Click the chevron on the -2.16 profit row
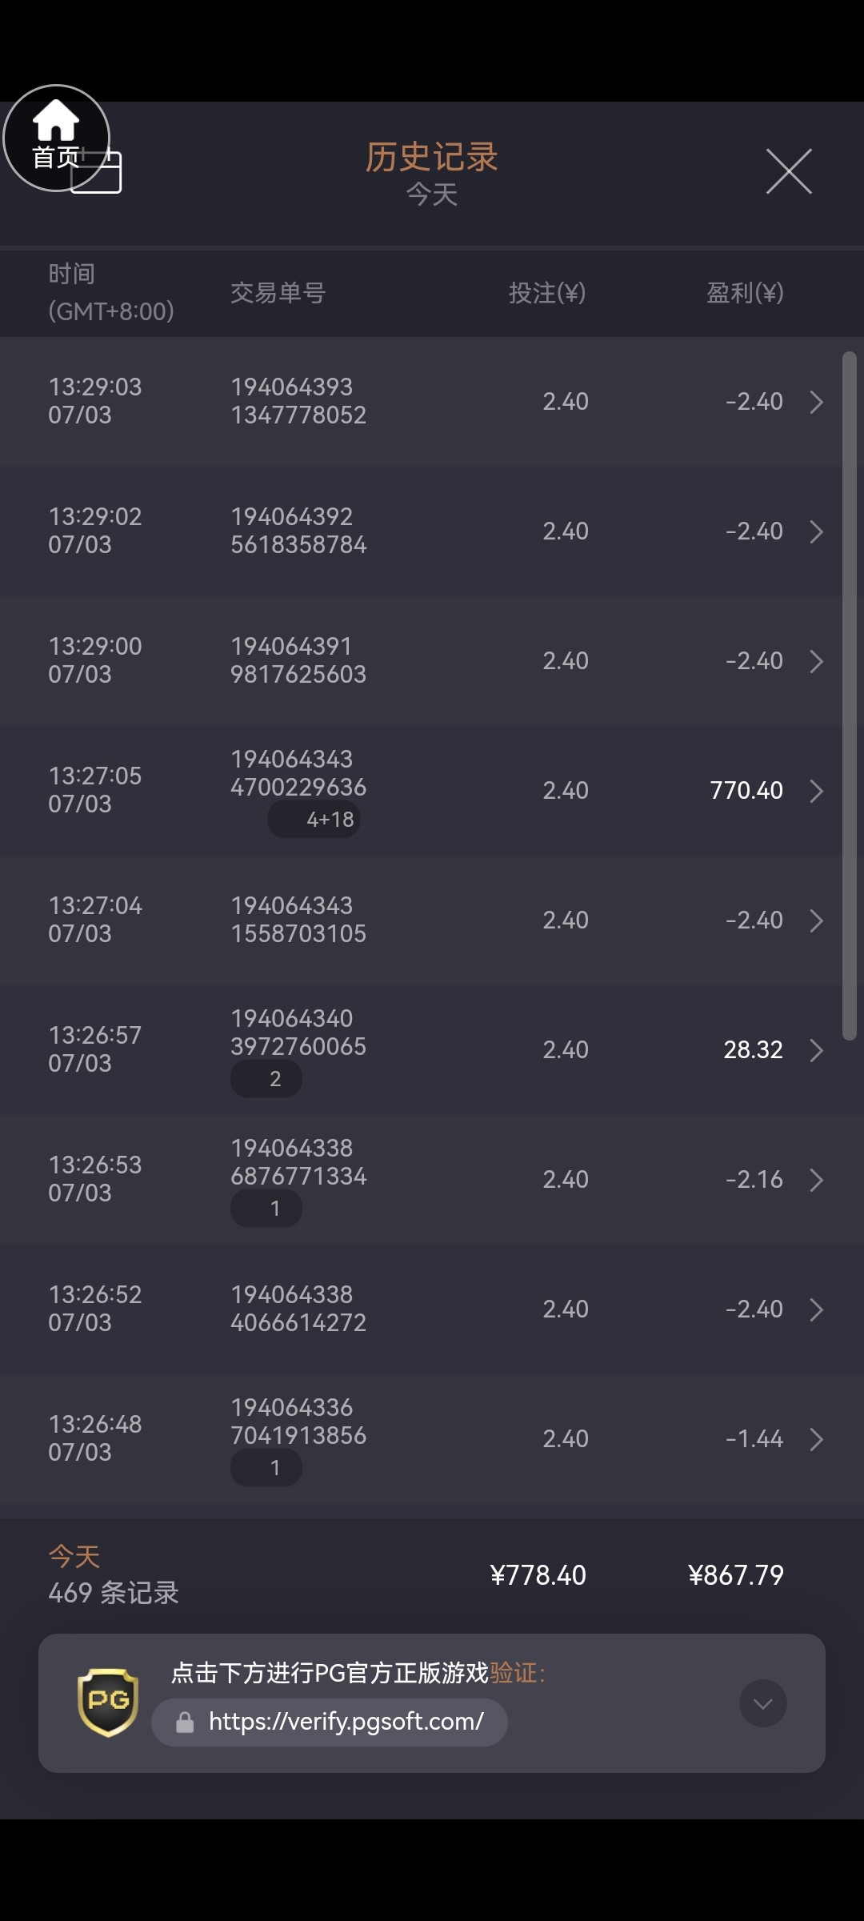 click(816, 1180)
